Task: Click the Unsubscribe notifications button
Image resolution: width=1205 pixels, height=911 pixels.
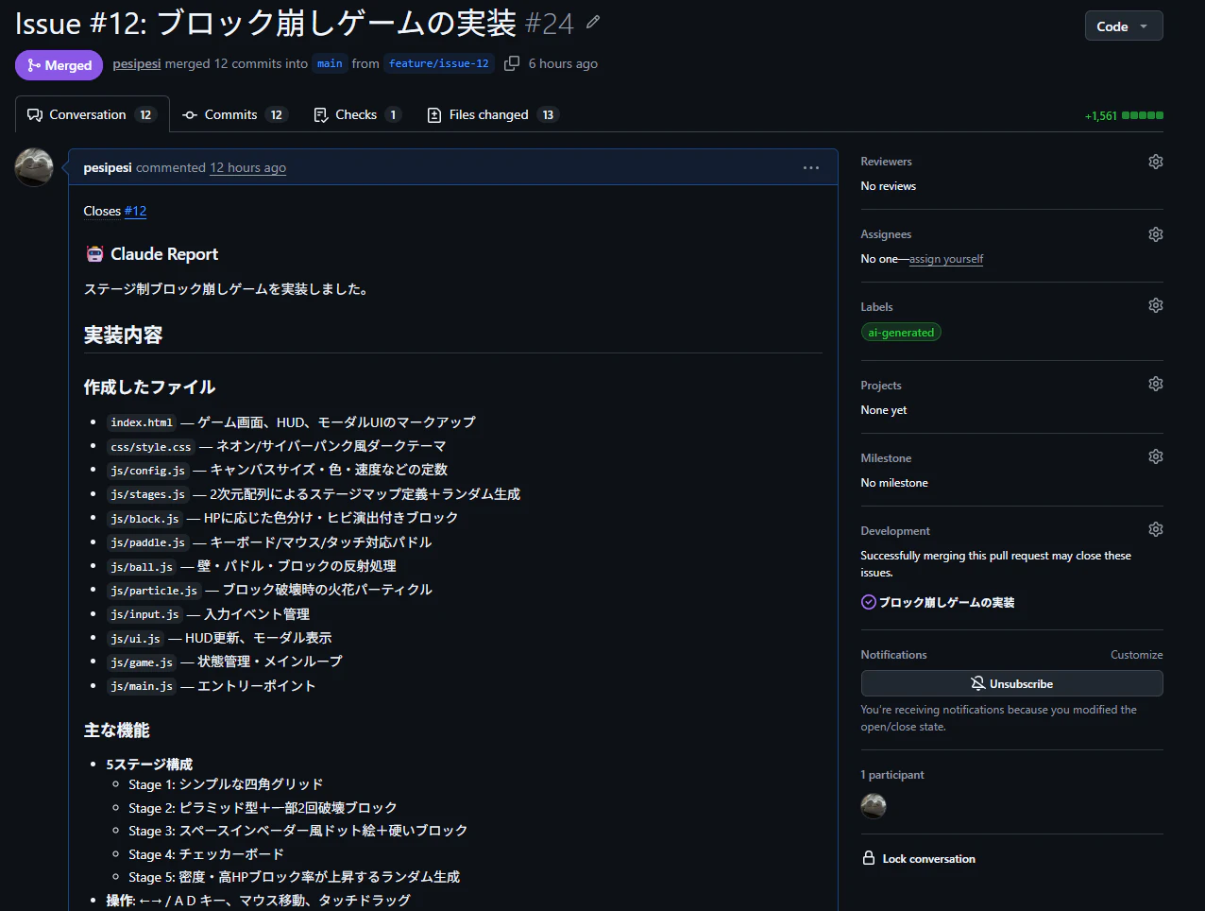Action: [1011, 683]
